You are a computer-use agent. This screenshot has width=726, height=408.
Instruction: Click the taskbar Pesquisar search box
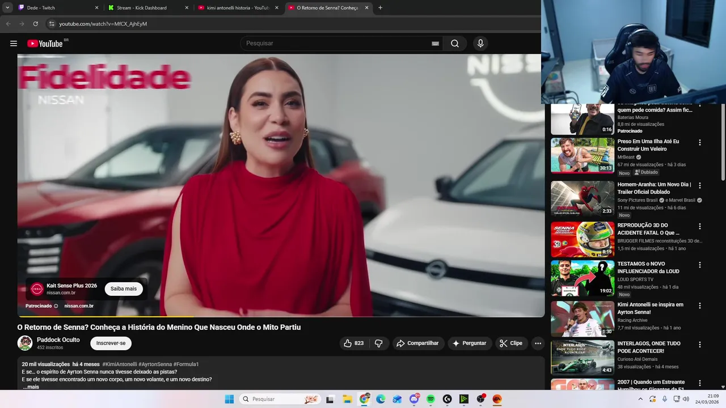point(280,399)
